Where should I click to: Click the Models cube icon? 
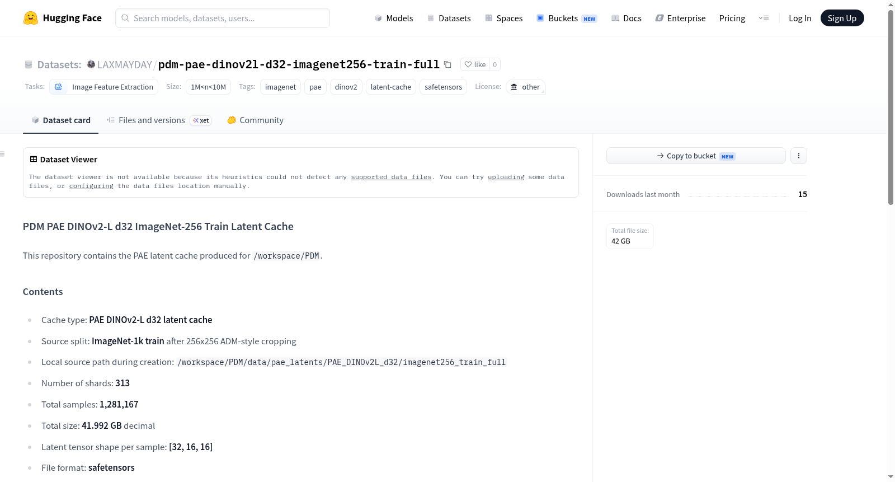coord(378,18)
